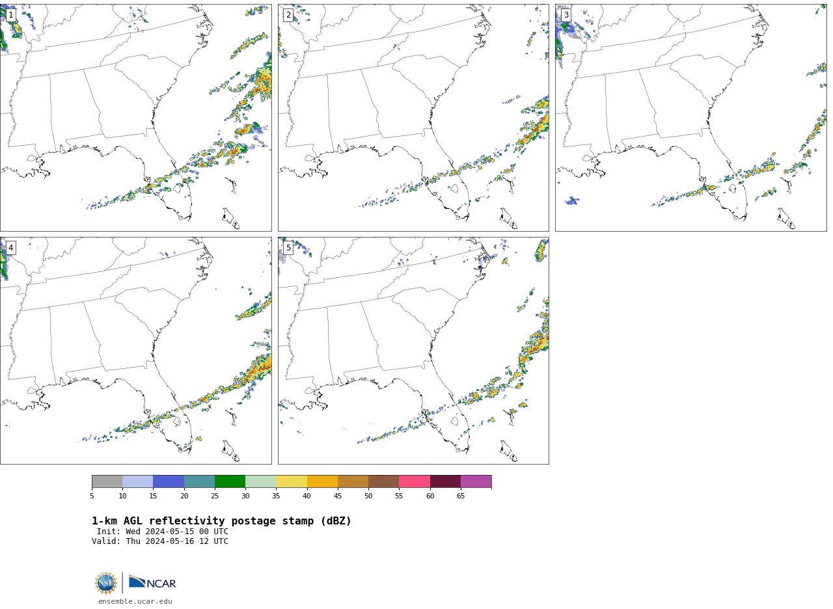The height and width of the screenshot is (609, 833).
Task: Click the panel number label '2'
Action: (x=288, y=15)
